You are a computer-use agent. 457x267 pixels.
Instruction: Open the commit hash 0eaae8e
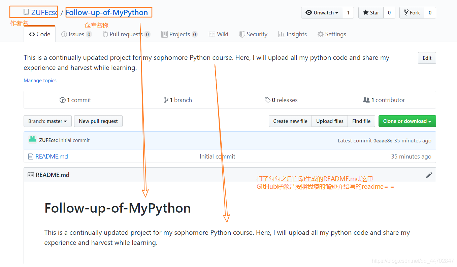(x=383, y=141)
